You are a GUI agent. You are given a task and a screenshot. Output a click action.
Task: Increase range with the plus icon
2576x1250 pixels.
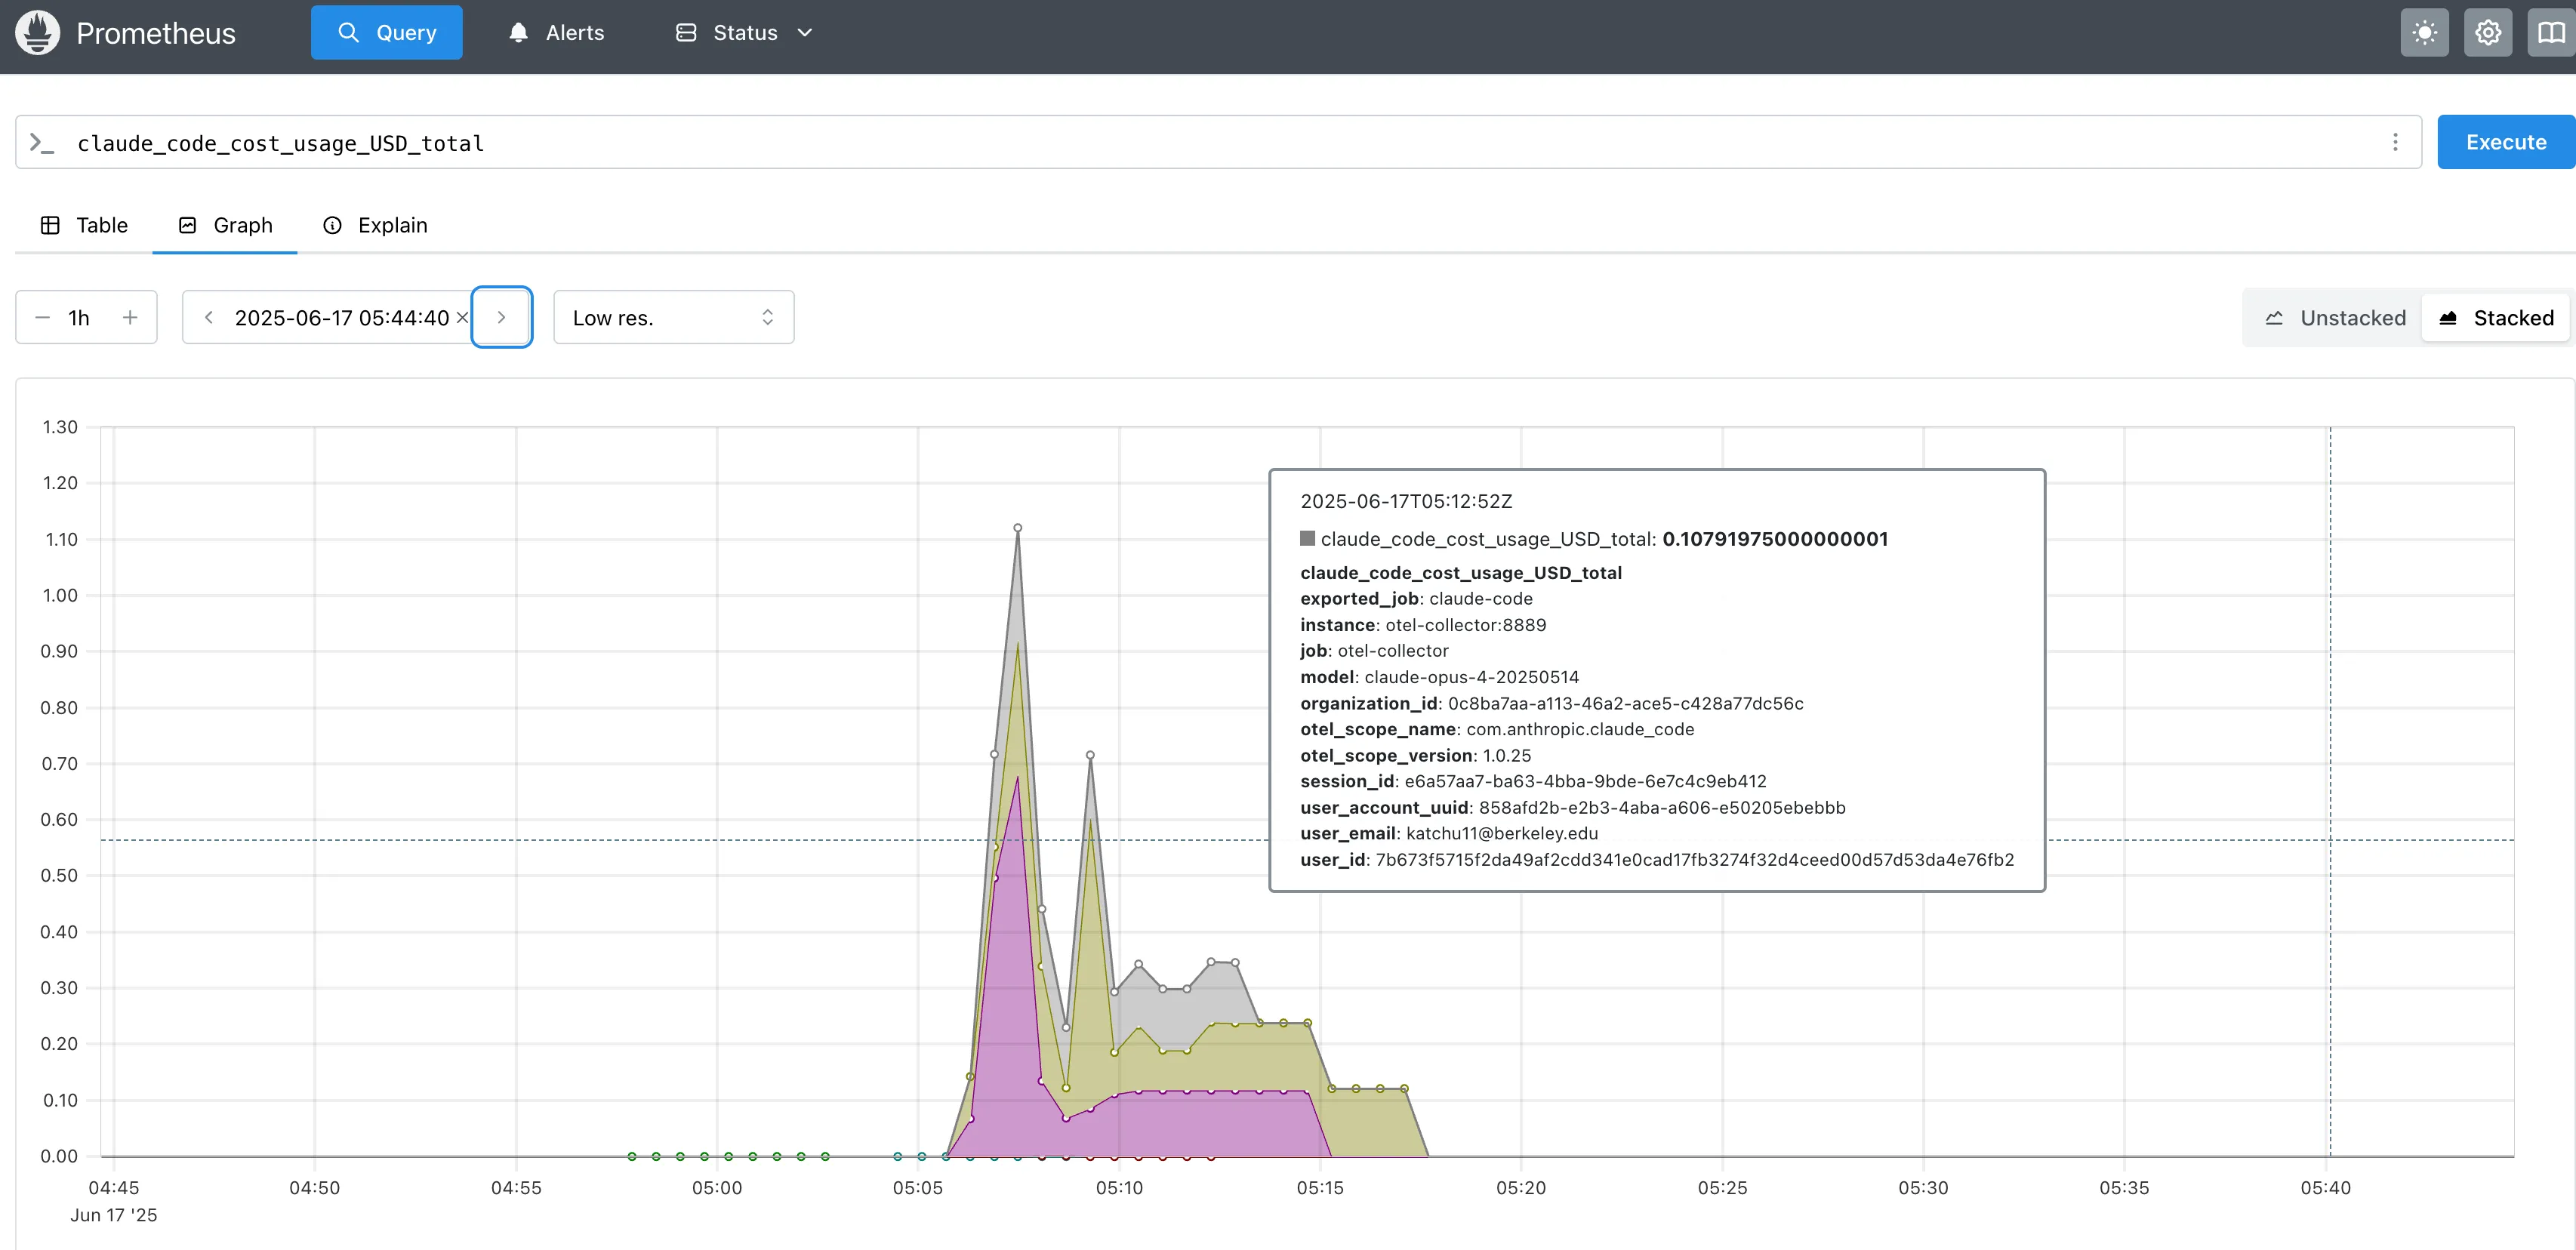[x=130, y=317]
